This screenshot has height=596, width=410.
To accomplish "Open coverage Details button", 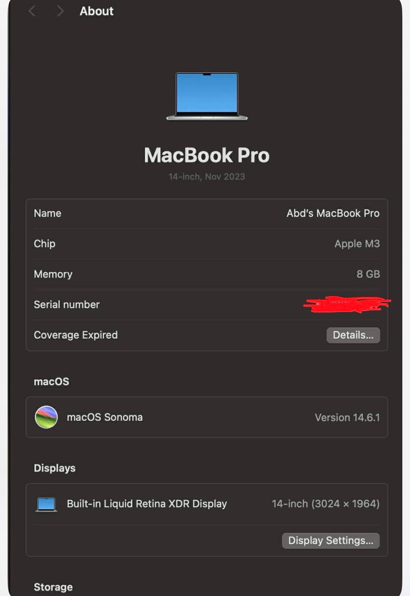I will tap(353, 335).
